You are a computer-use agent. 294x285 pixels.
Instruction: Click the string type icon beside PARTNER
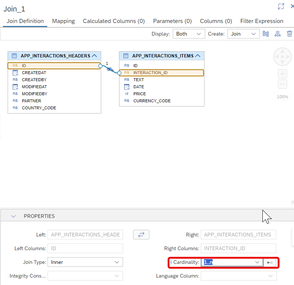click(15, 101)
